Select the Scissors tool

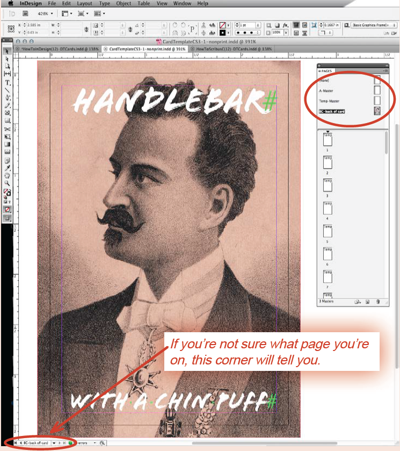click(x=8, y=129)
